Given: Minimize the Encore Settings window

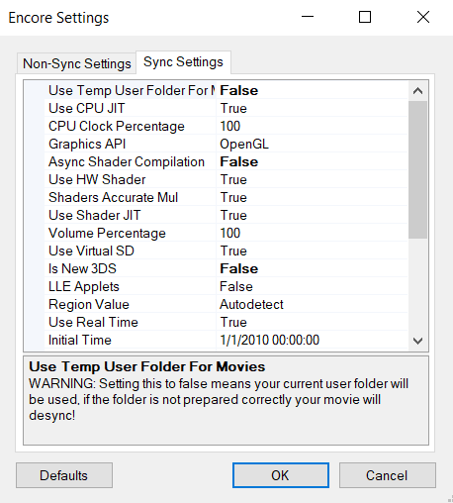Looking at the screenshot, I should click(308, 17).
